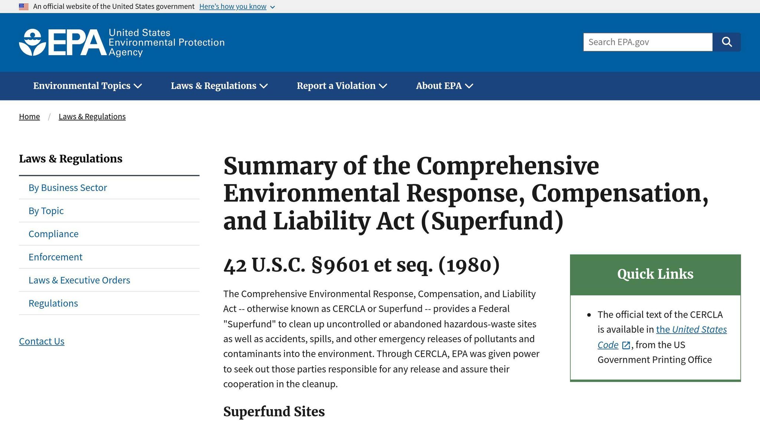760x427 pixels.
Task: Click the search magnifier button
Action: click(727, 42)
